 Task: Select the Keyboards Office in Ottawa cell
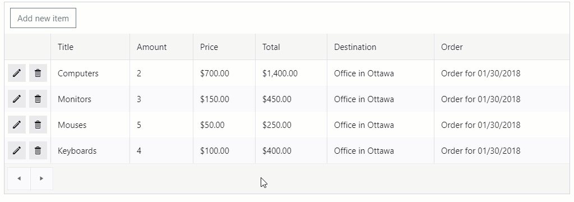[381, 151]
